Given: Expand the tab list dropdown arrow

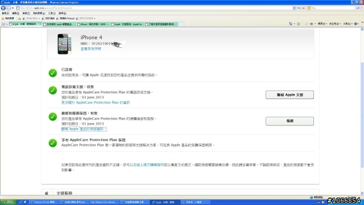Looking at the screenshot, I should 7,24.
